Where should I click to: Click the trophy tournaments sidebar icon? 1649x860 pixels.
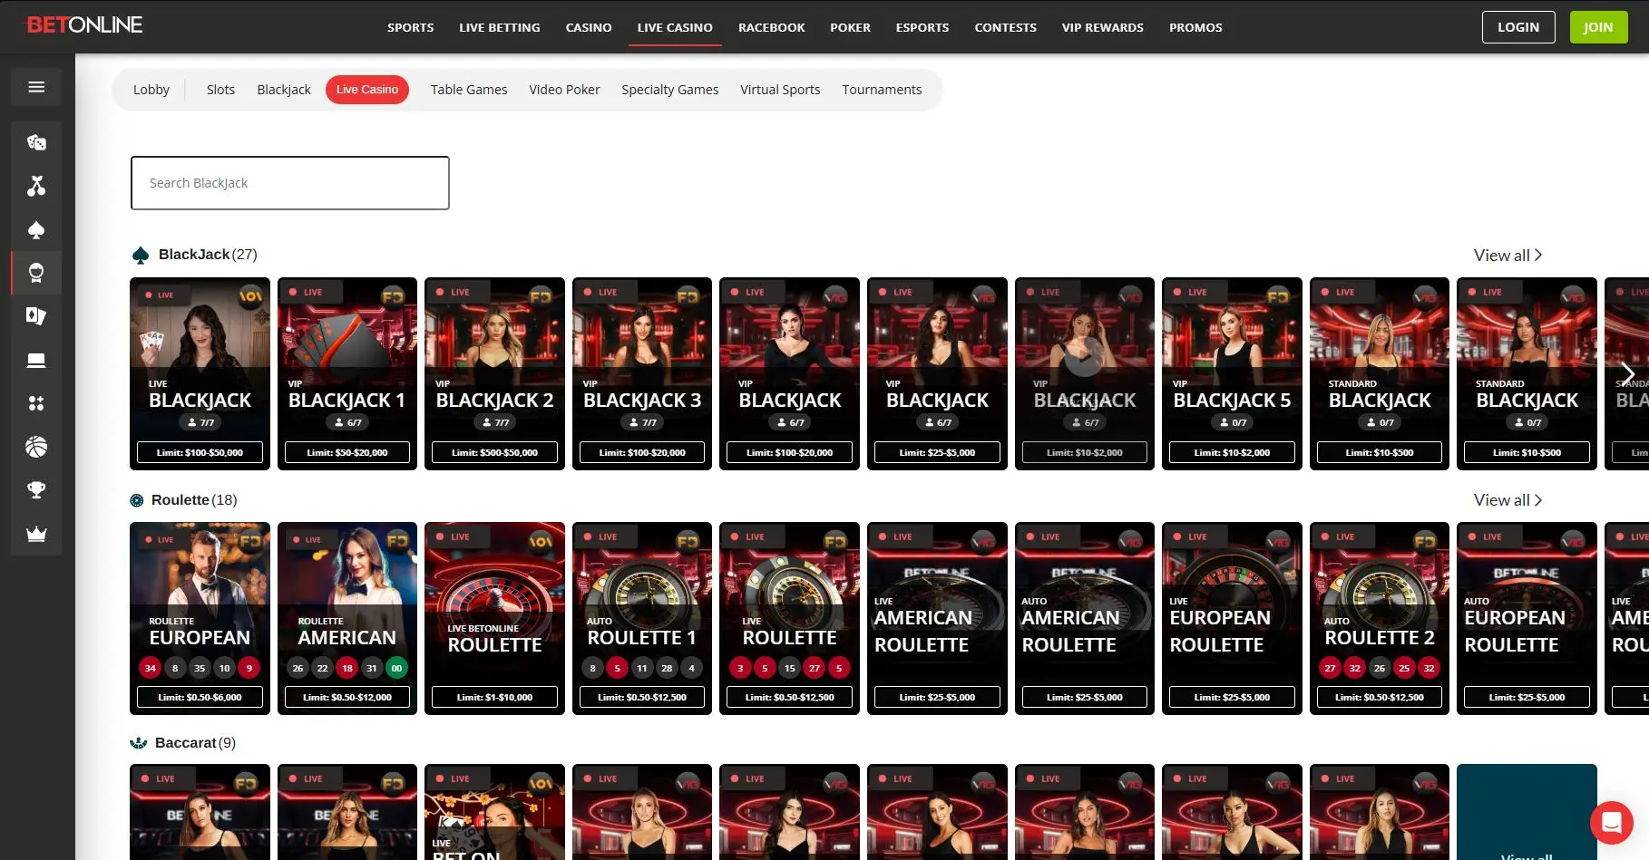tap(36, 490)
